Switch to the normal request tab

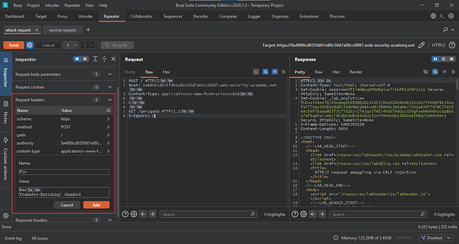click(x=62, y=30)
